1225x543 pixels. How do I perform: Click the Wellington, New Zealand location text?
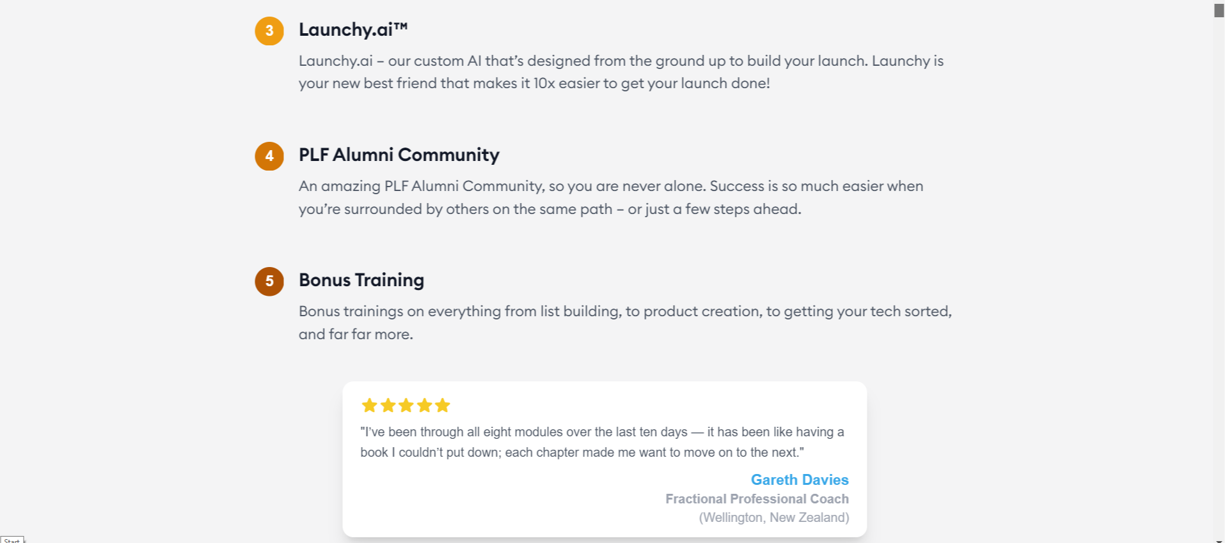click(774, 517)
